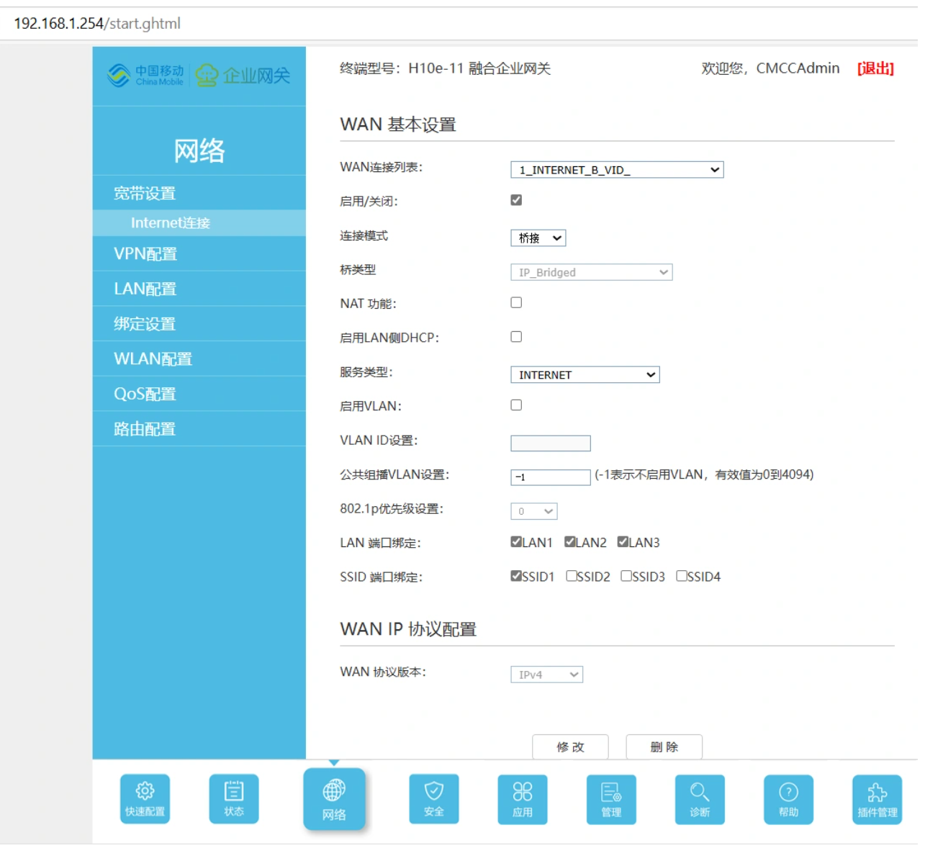Expand the WAN连接列表 dropdown
This screenshot has height=848, width=925.
[x=616, y=170]
